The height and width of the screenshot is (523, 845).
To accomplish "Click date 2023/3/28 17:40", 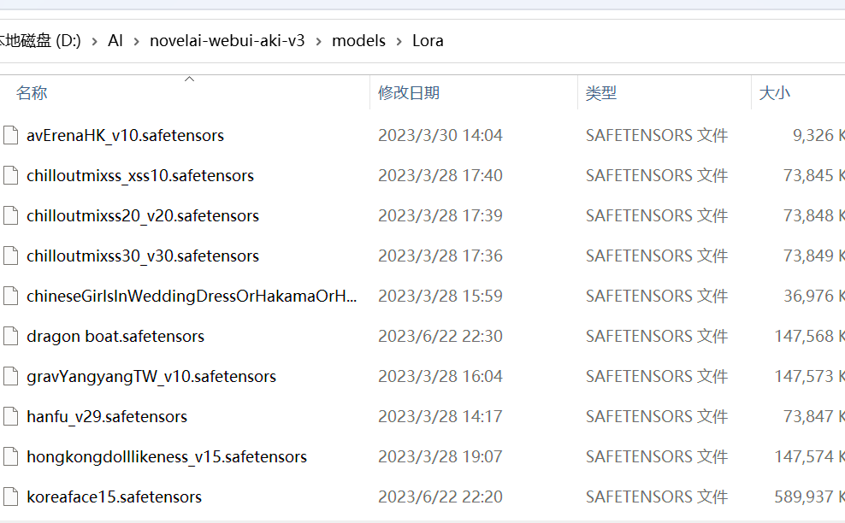I will click(440, 175).
